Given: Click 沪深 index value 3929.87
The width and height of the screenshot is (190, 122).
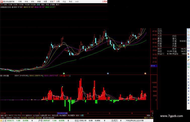Looking at the screenshot, I should click(x=46, y=120).
